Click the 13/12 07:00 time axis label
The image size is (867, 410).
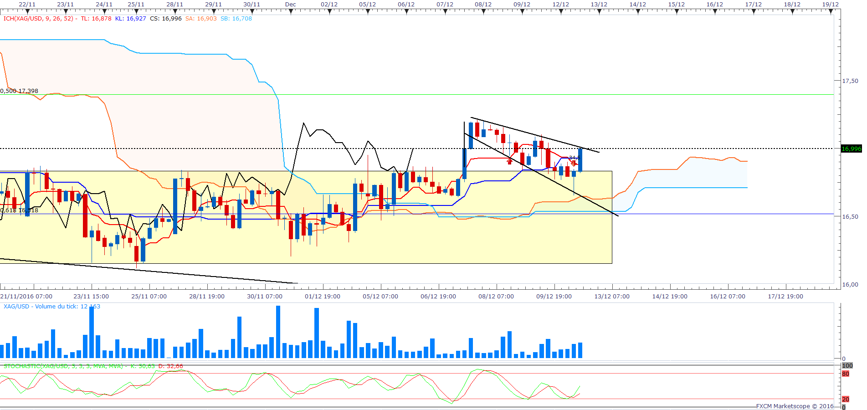[x=612, y=297]
